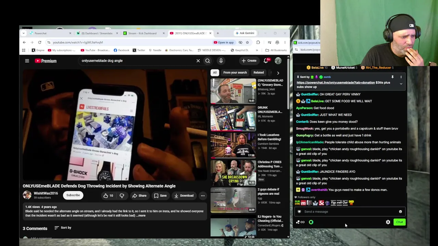Screen dimensions: 438x246
Task: View BelaLive on the chat leaderboard
Action: click(317, 68)
